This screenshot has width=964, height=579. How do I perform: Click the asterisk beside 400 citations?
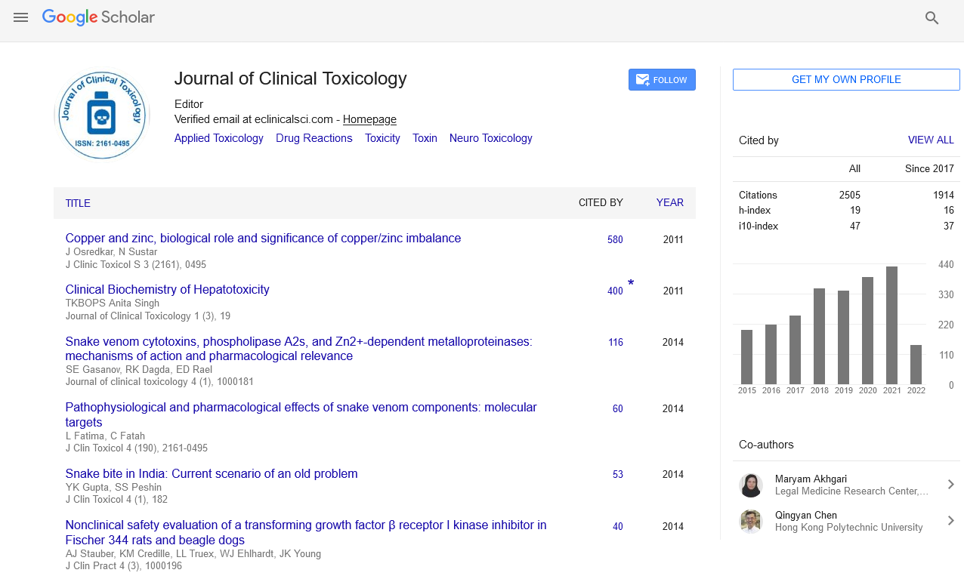[x=631, y=284]
